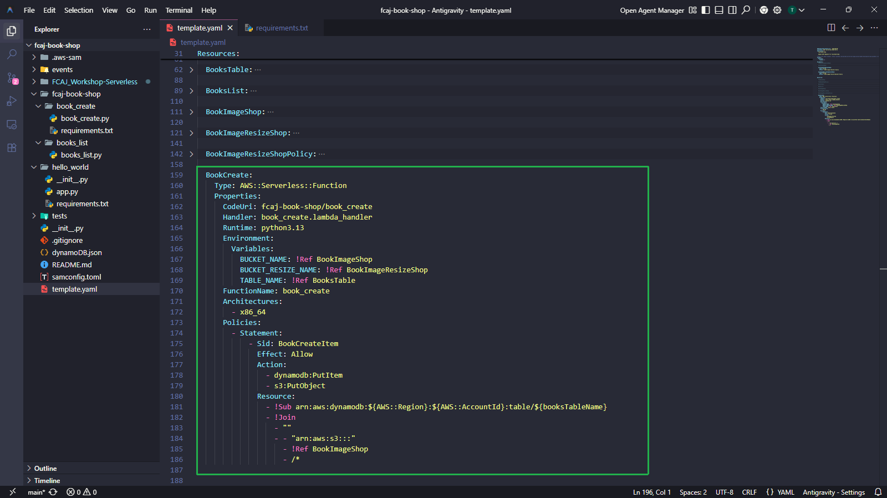This screenshot has width=887, height=498.
Task: Open the Selection menu
Action: coord(79,10)
